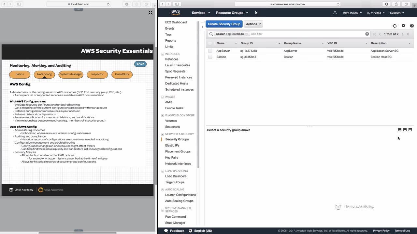Screen dimensions: 417x234
Task: Open EC2 Dashboard in the sidebar
Action: 176,22
